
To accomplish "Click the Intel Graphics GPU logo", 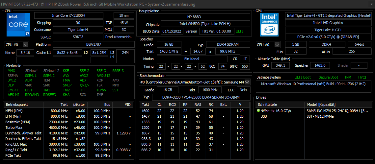I will [x=270, y=24].
